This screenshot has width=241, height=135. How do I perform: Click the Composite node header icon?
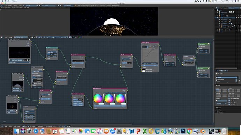coord(209,44)
